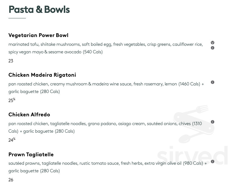Select the Pasta & Bowls heading
This screenshot has width=244, height=186.
[39, 9]
